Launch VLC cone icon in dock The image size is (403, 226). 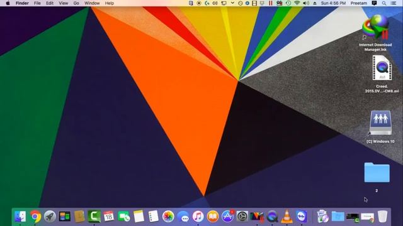(x=287, y=217)
